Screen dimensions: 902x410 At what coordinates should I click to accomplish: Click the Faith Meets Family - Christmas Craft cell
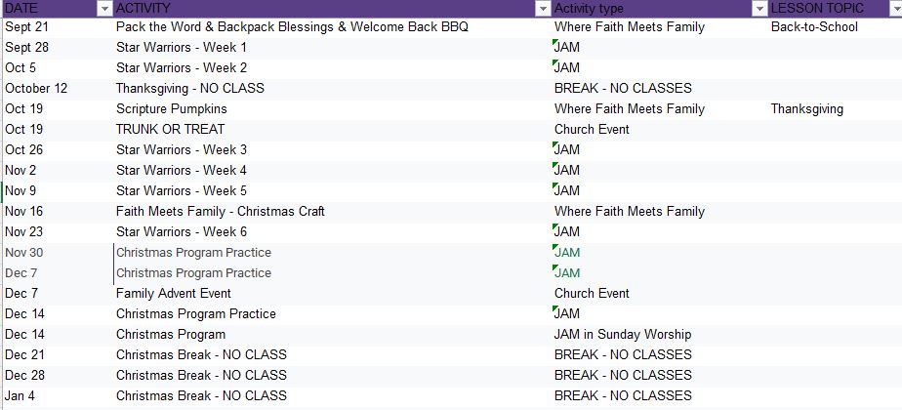tap(220, 212)
